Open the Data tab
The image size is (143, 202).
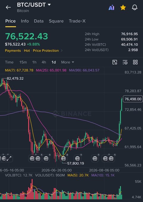tap(39, 21)
